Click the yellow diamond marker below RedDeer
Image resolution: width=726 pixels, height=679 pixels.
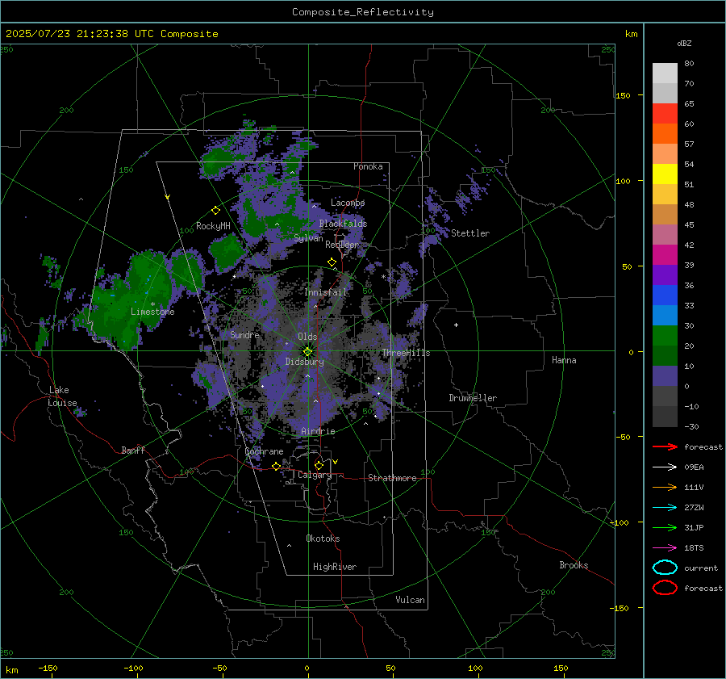coord(332,262)
